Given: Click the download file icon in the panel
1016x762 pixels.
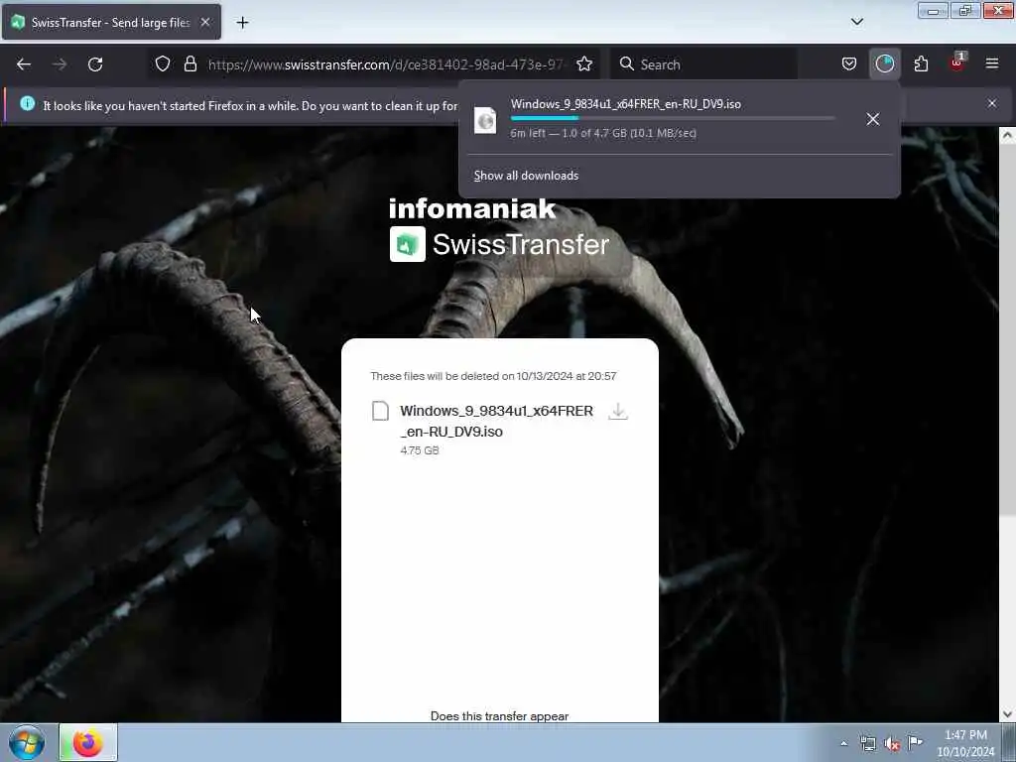Looking at the screenshot, I should click(485, 120).
